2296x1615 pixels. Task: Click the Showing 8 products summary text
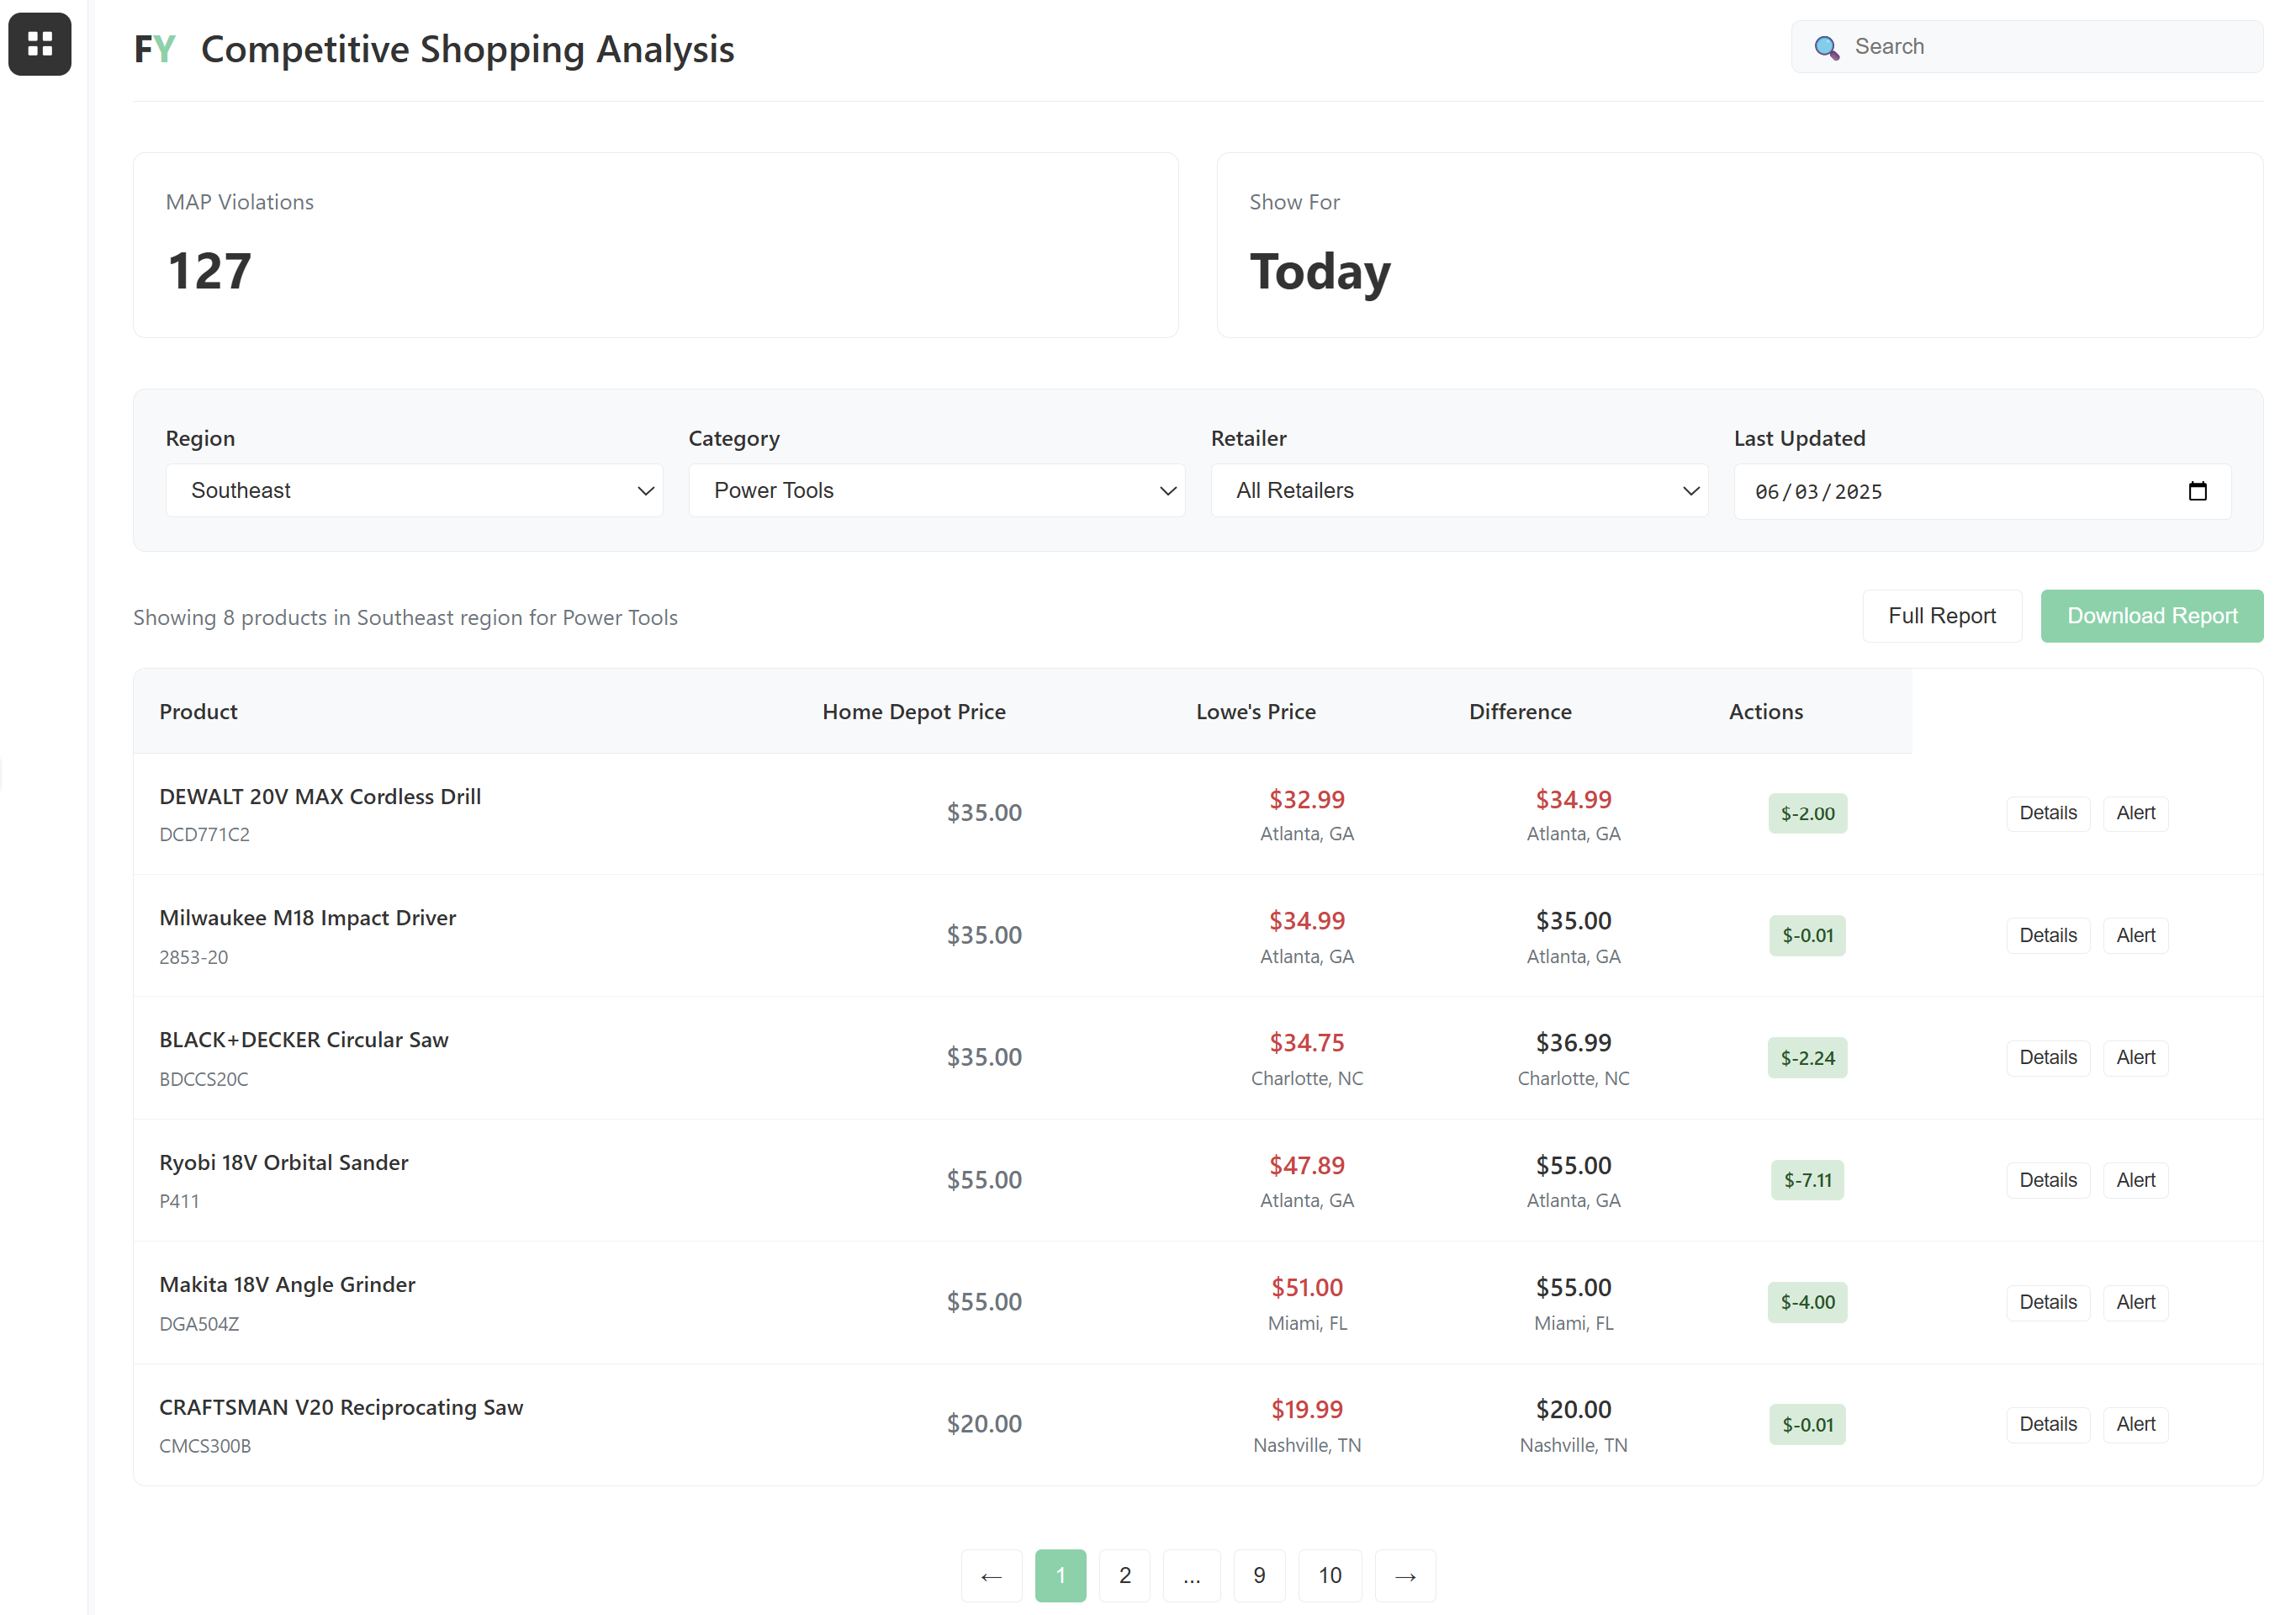click(x=405, y=618)
